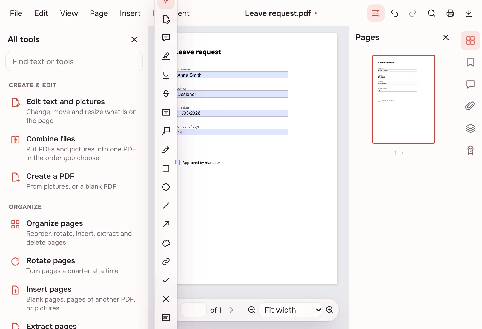
Task: Open the Pages thumbnails sidebar tab
Action: coord(470,41)
